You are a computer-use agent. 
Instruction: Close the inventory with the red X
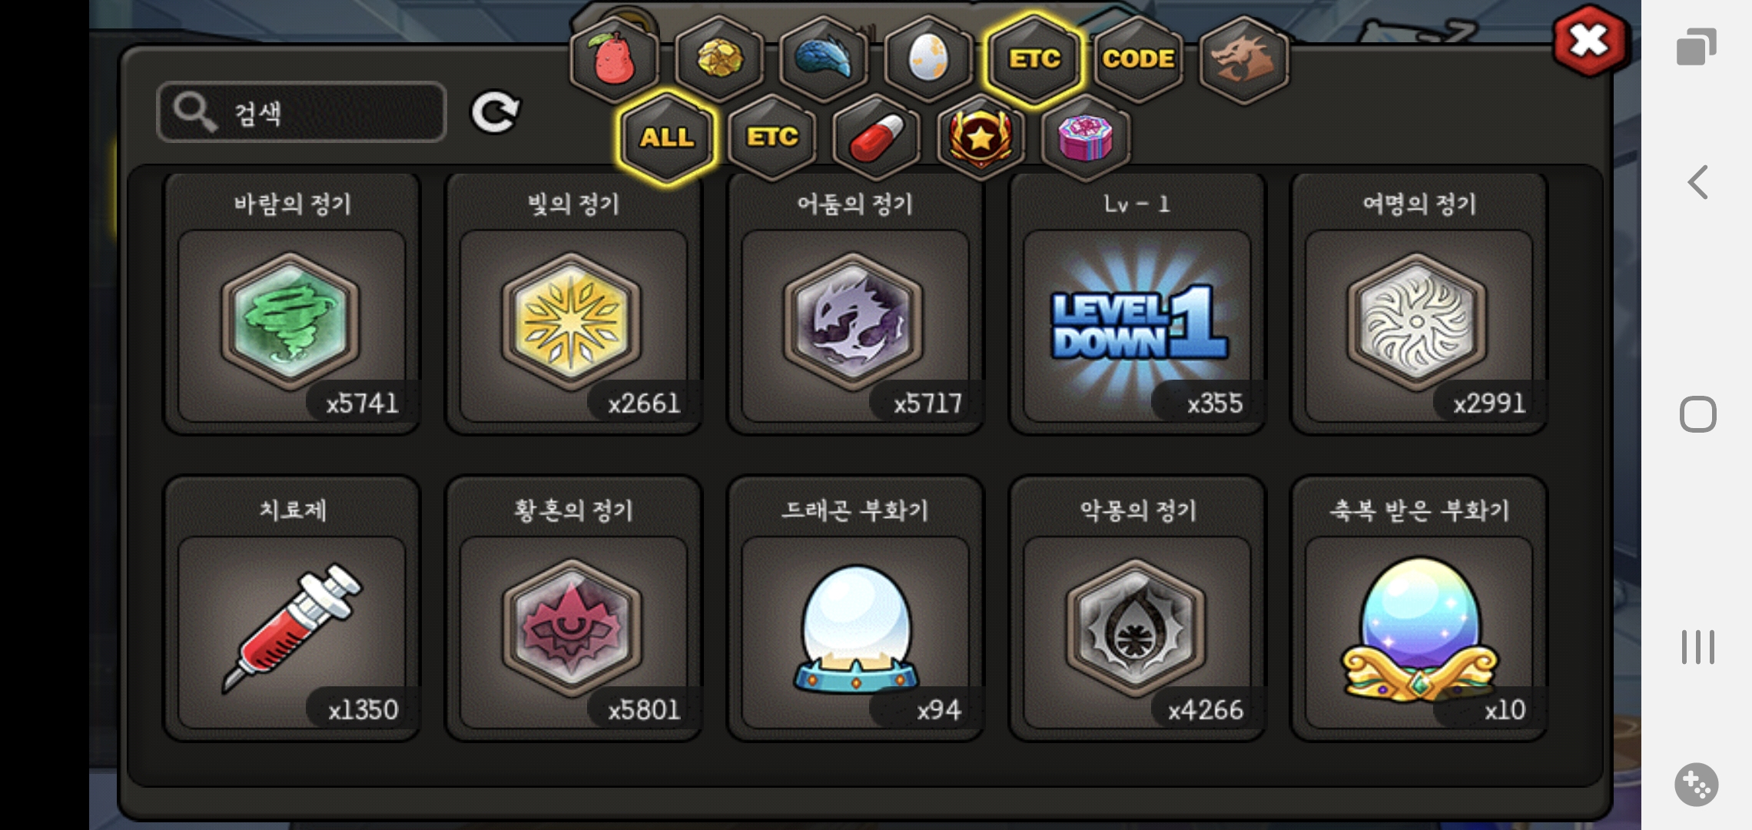[x=1588, y=41]
